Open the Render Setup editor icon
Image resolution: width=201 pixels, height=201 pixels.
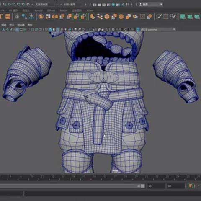click(118, 5)
